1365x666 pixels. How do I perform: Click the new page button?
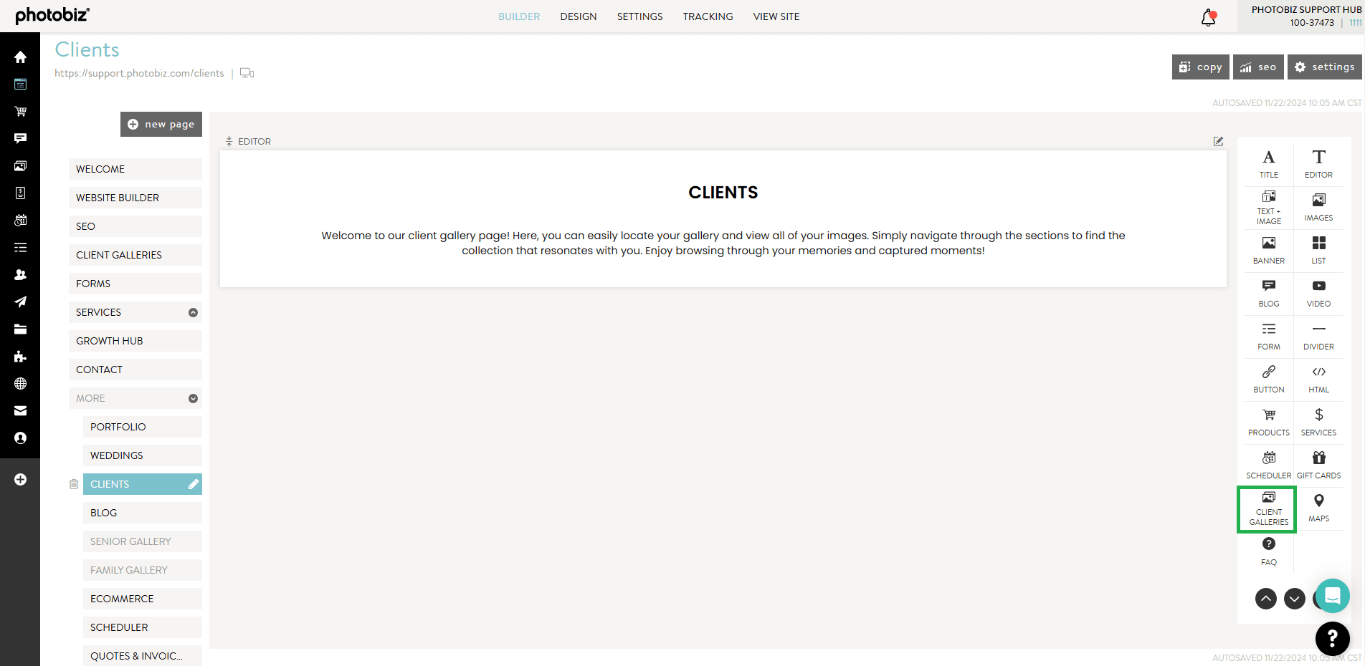coord(161,124)
